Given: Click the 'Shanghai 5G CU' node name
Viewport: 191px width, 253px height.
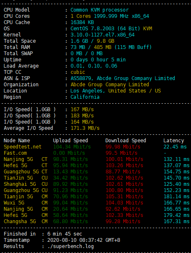Looking at the screenshot, I should click(x=25, y=184).
